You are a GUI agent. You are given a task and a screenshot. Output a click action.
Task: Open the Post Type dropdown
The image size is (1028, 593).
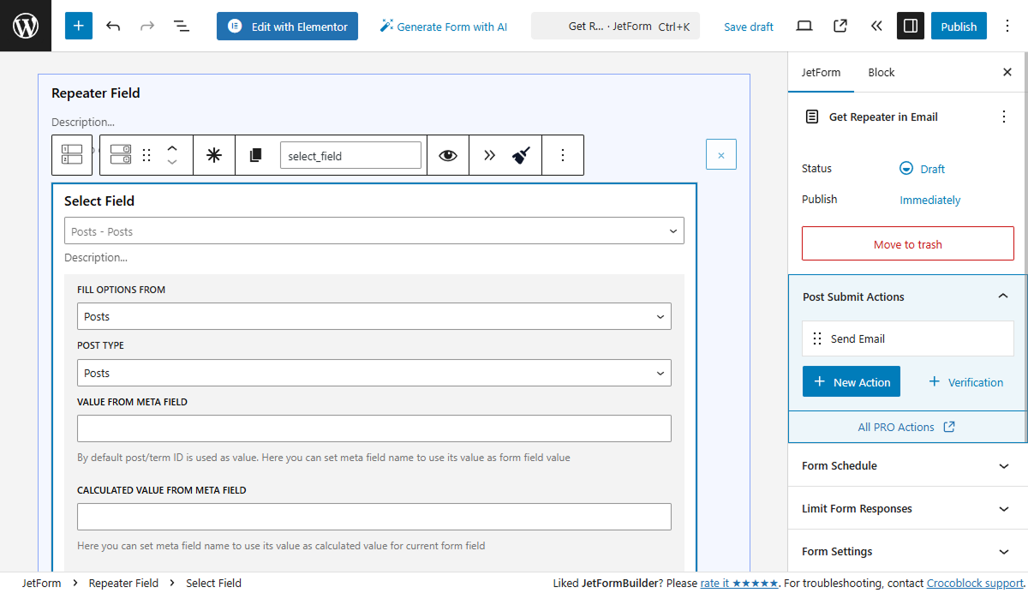[x=374, y=373]
